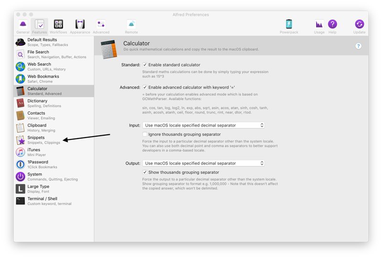Image resolution: width=382 pixels, height=258 pixels.
Task: Toggle Enable standard calculator checkbox
Action: 145,65
